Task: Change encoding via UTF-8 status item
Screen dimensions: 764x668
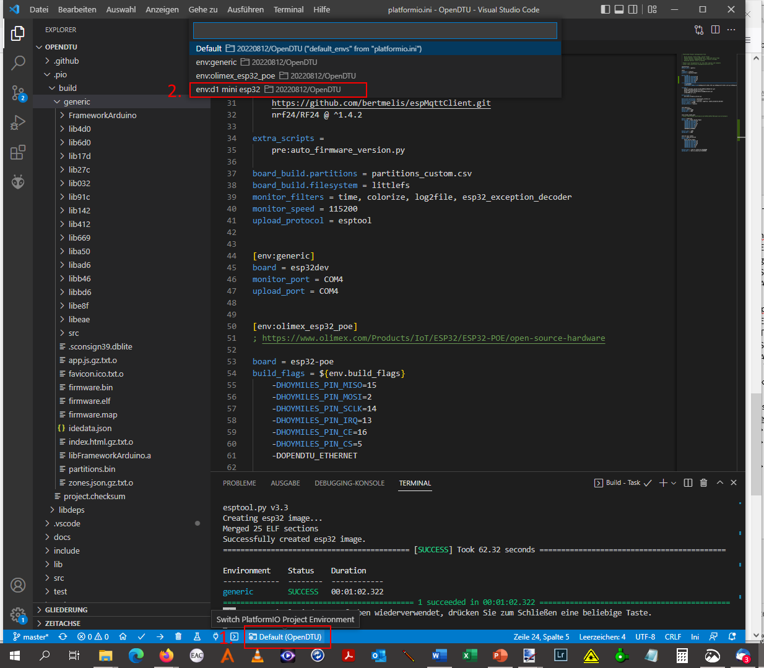Action: (x=645, y=636)
